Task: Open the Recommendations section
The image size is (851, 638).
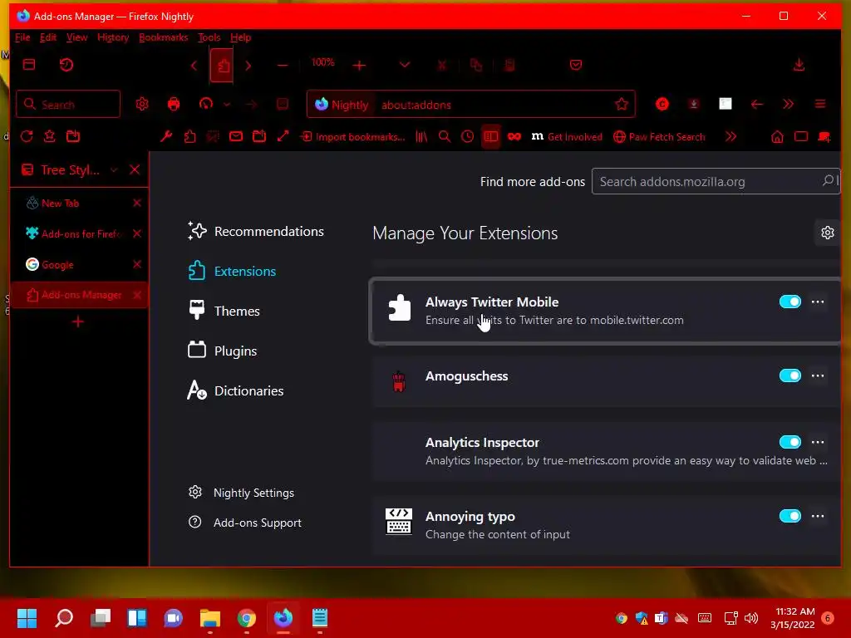Action: 256,231
